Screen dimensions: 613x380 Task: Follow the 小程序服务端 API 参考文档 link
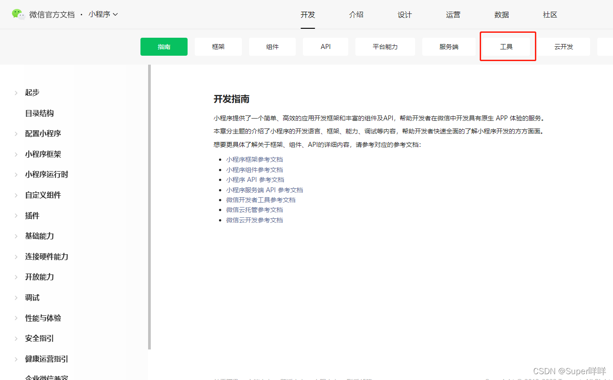[265, 190]
